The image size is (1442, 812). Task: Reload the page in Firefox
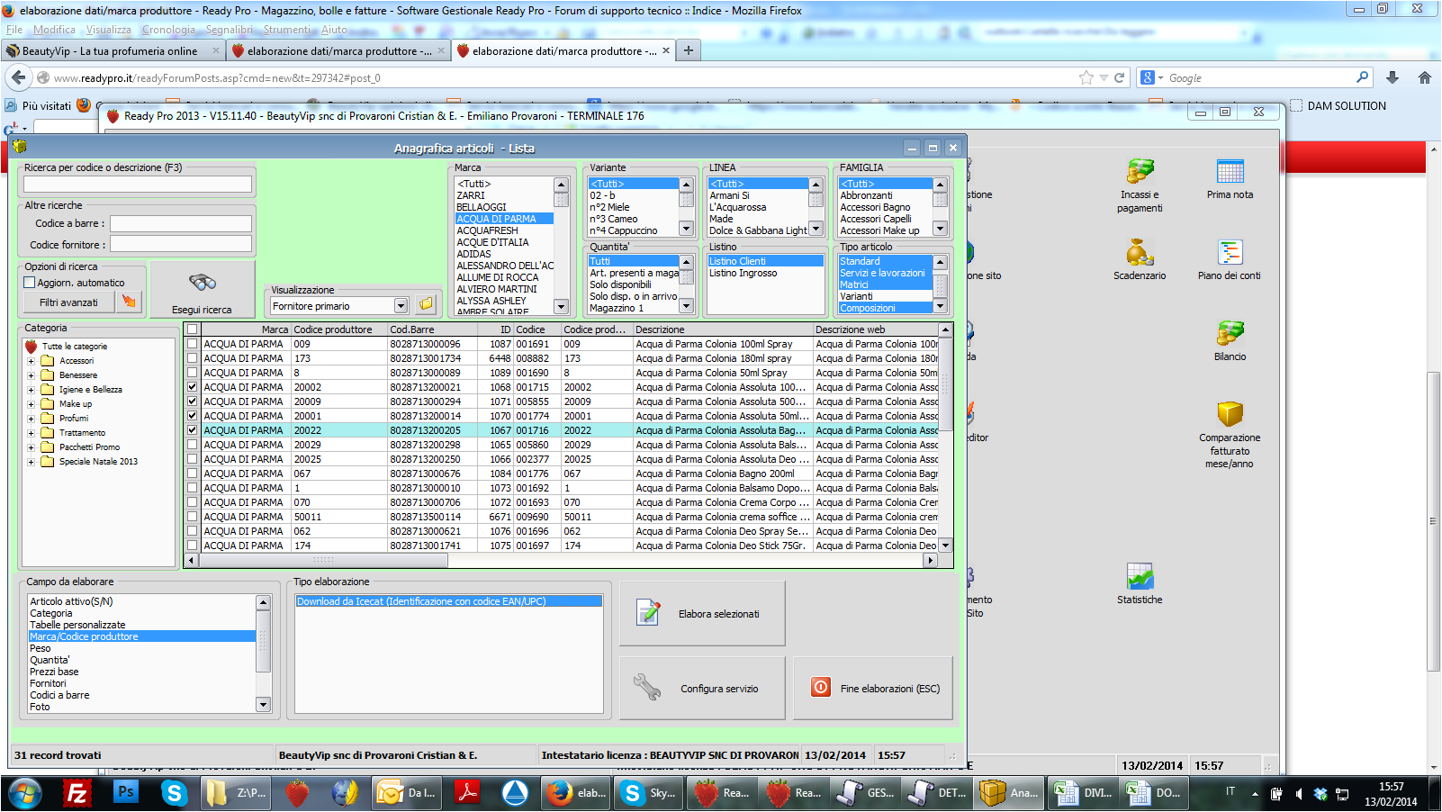pyautogui.click(x=1119, y=78)
